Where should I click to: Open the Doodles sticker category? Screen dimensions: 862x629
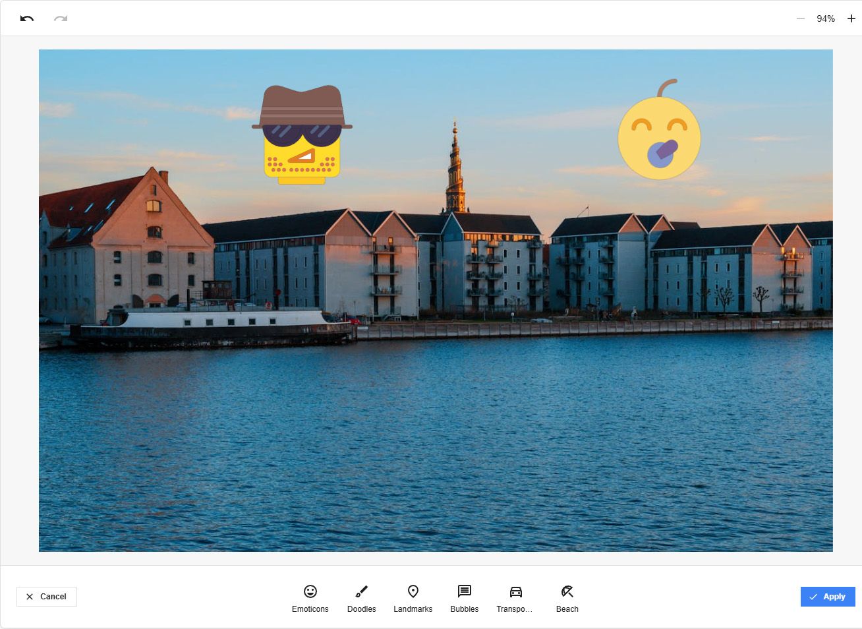coord(362,599)
